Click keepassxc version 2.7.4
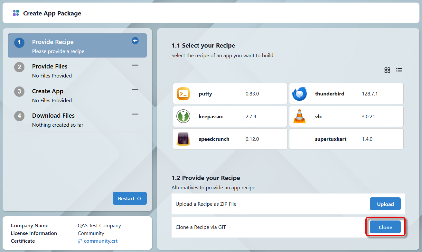Image resolution: width=422 pixels, height=252 pixels. point(251,116)
